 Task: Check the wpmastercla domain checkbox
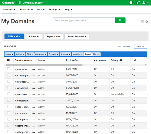click(9, 100)
